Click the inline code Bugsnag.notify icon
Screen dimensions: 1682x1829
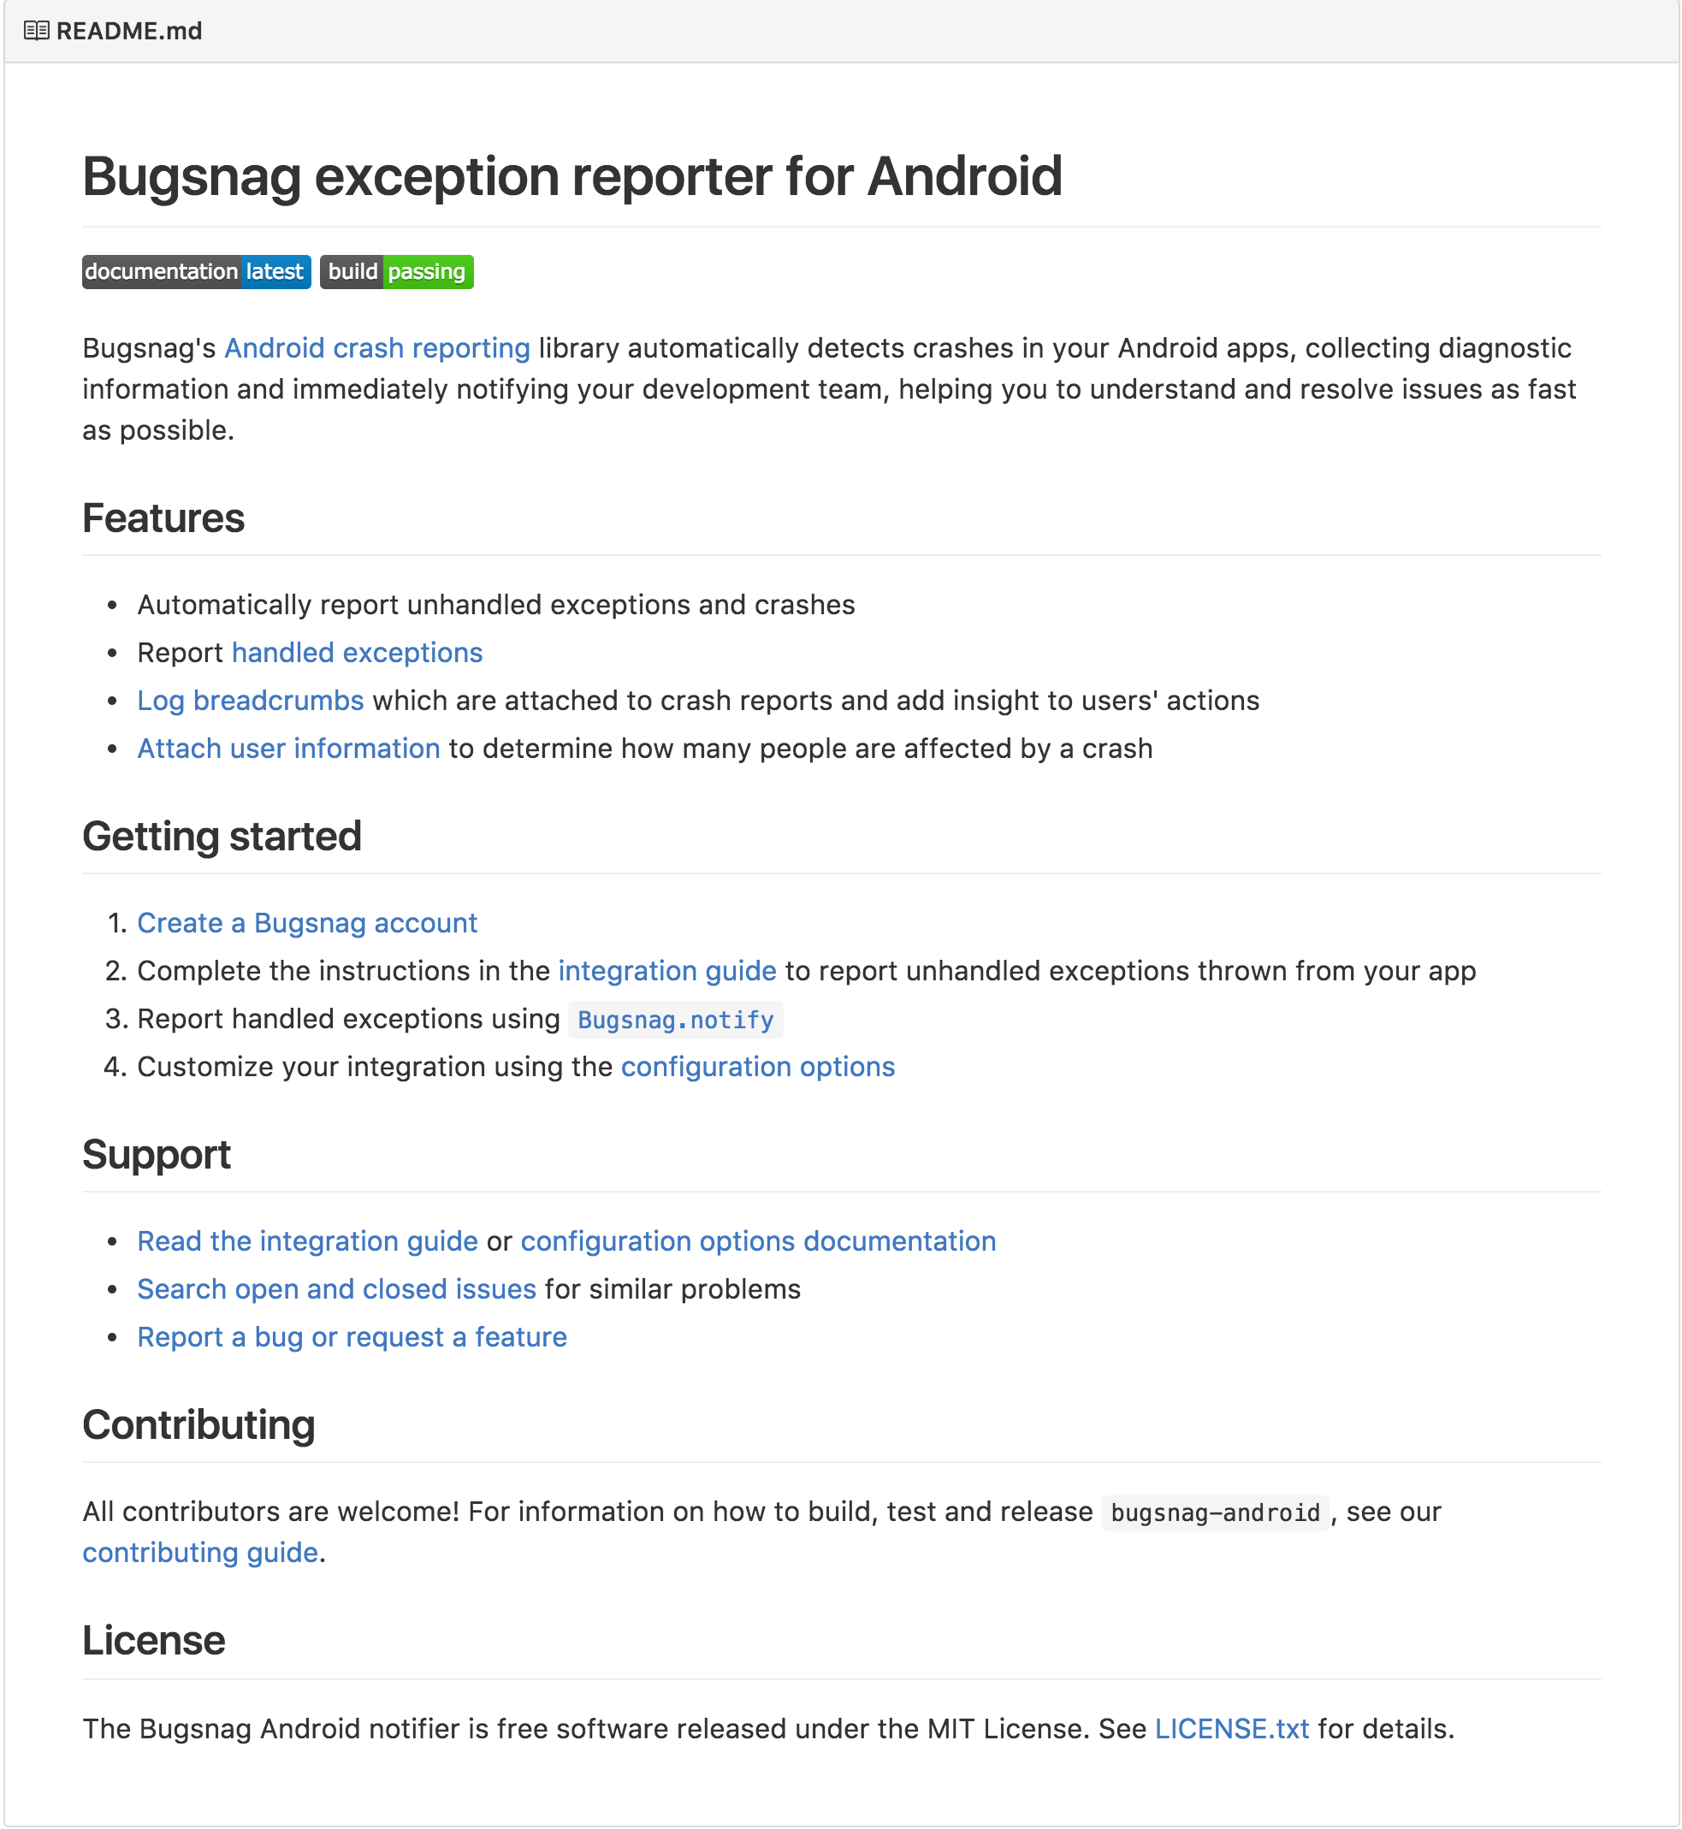tap(674, 1018)
